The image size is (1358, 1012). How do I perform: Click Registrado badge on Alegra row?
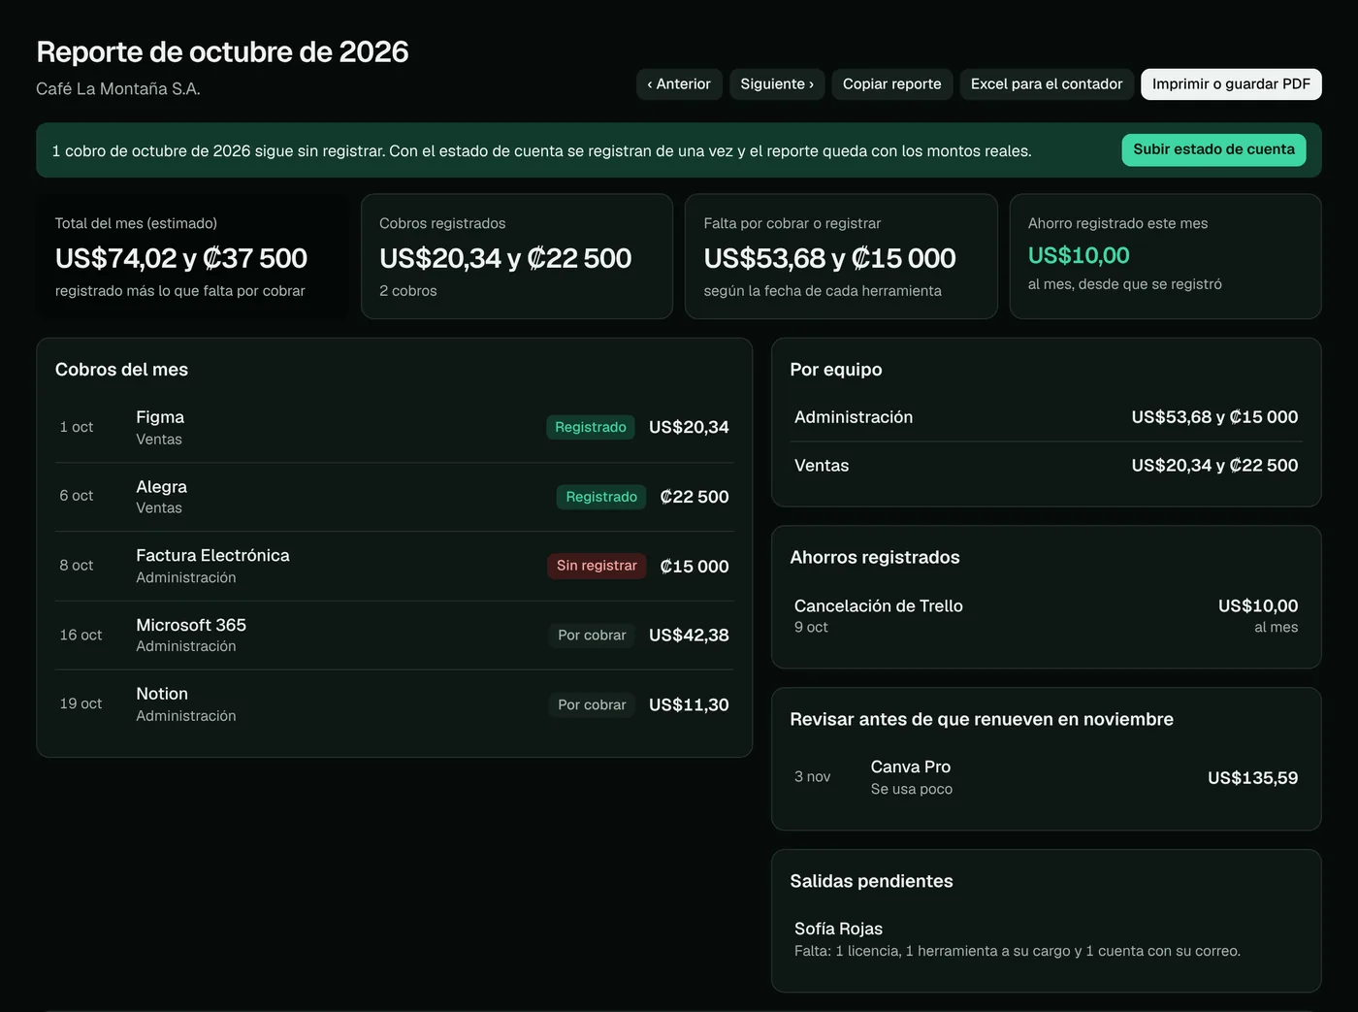click(601, 497)
